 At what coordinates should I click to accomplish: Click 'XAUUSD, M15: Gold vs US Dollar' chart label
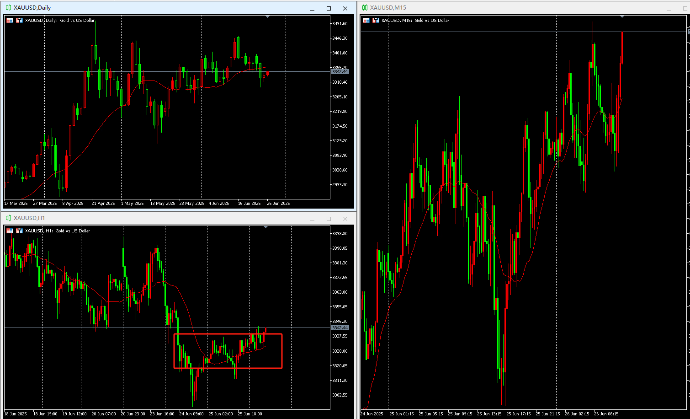(x=415, y=20)
